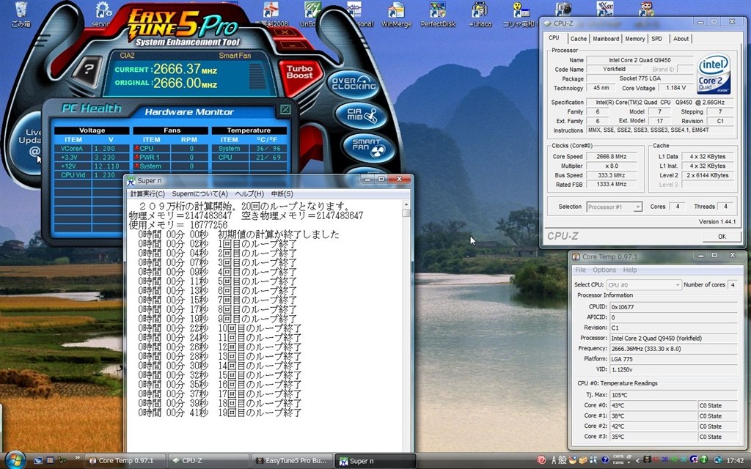Open the WinMerge desktop shortcut

pyautogui.click(x=397, y=15)
